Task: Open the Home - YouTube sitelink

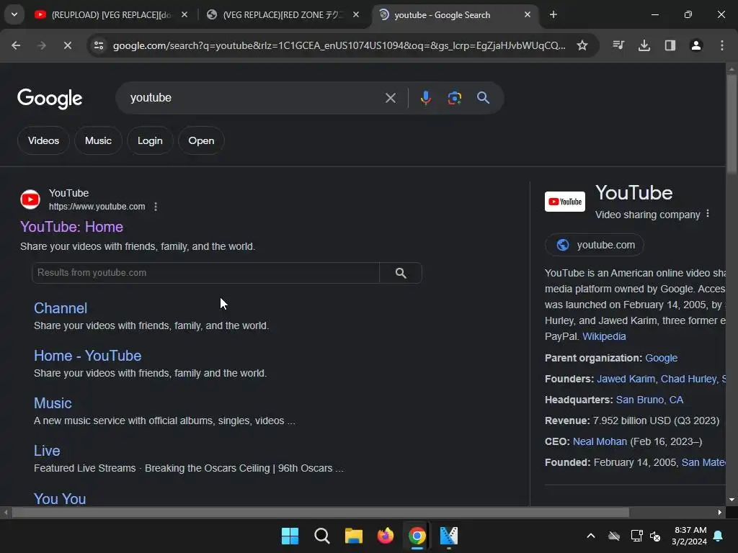Action: pos(87,356)
